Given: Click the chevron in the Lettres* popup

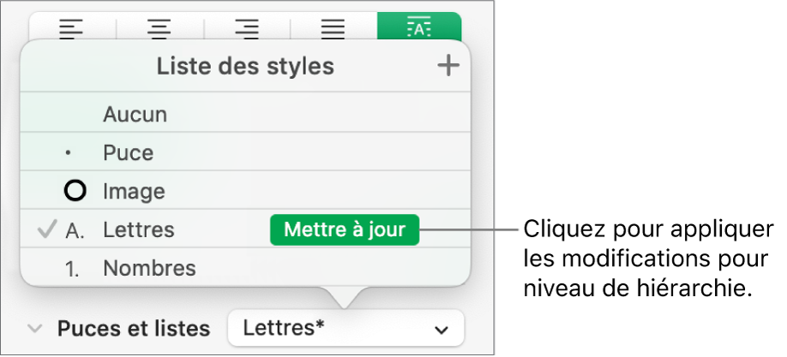Looking at the screenshot, I should 442,330.
